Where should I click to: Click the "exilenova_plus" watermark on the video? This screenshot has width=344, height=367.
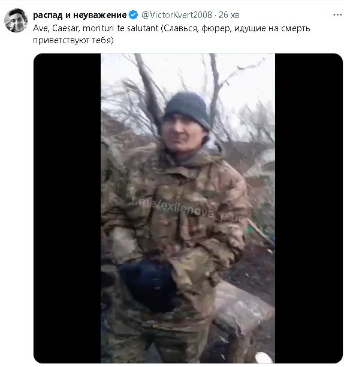[191, 210]
